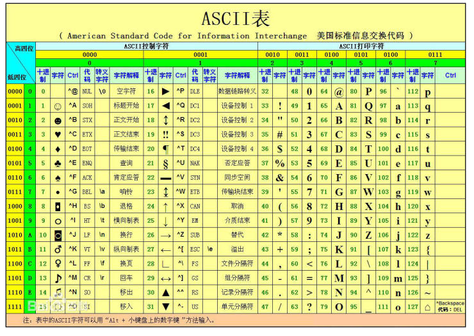Screen dimensions: 474x336
Task: Click the '传输块结束' description cell
Action: tap(237, 191)
